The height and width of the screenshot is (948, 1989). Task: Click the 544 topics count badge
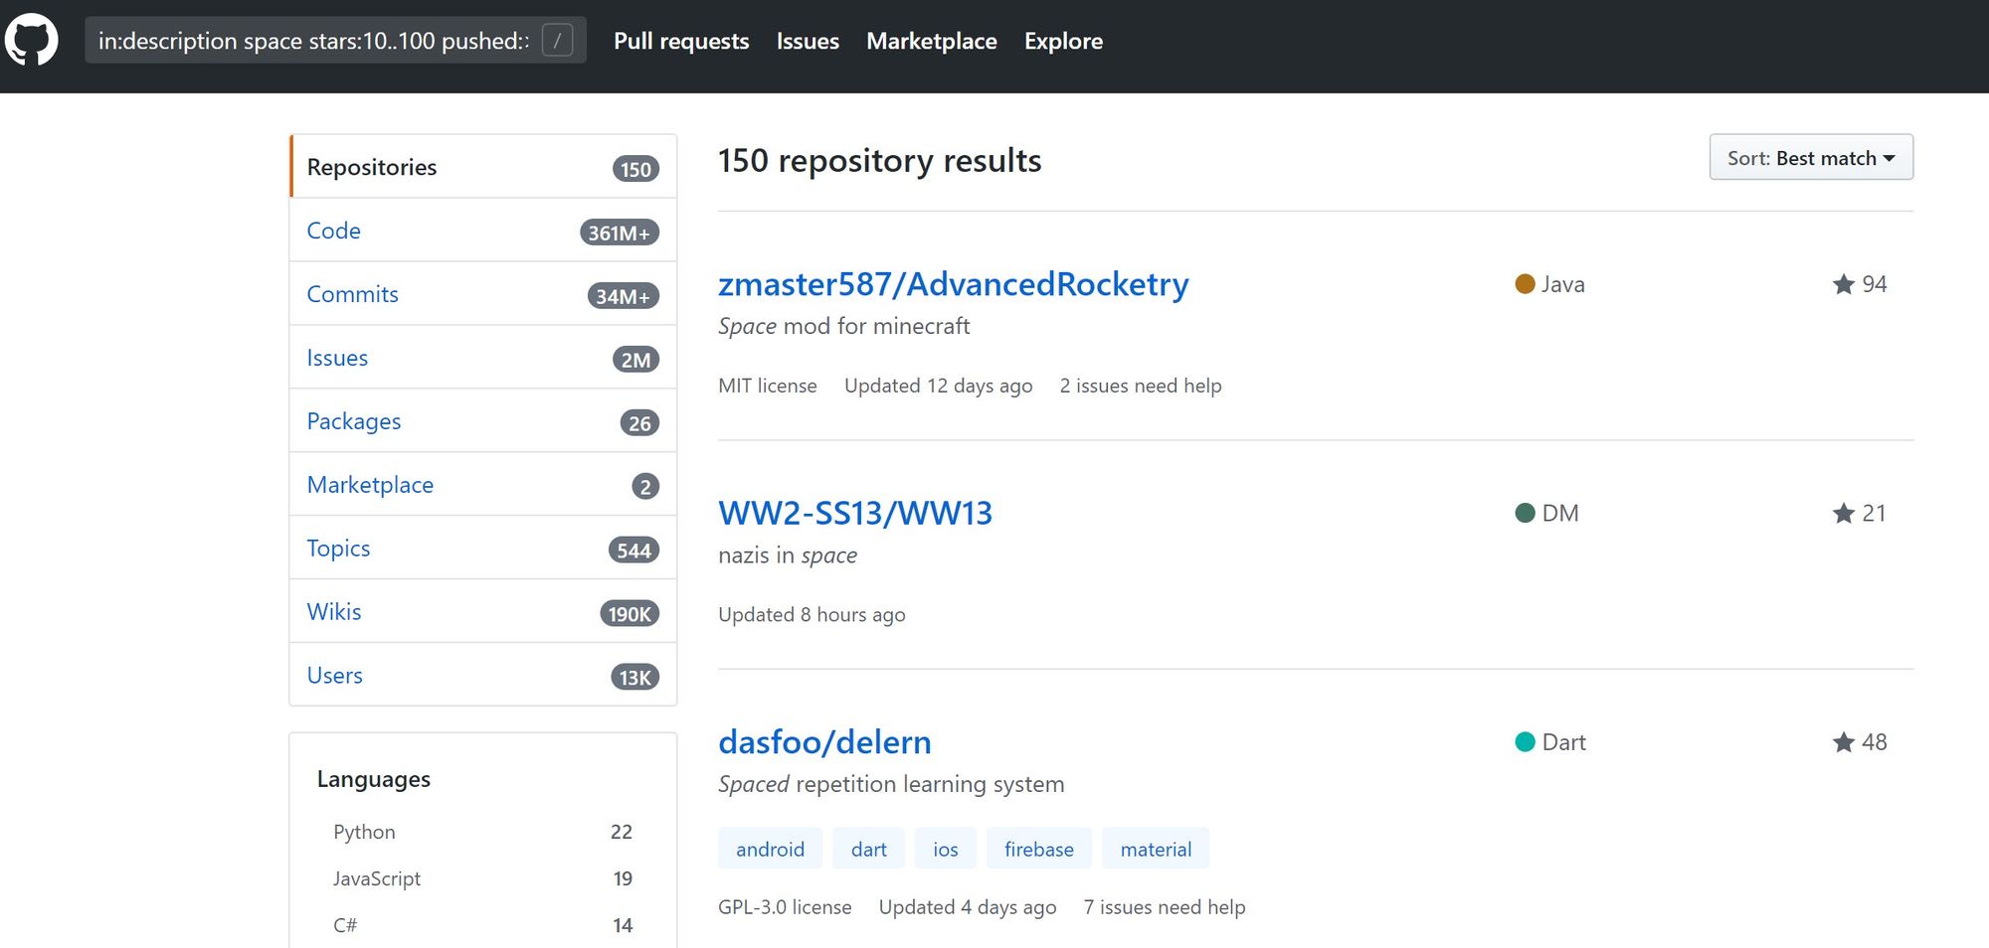[633, 551]
